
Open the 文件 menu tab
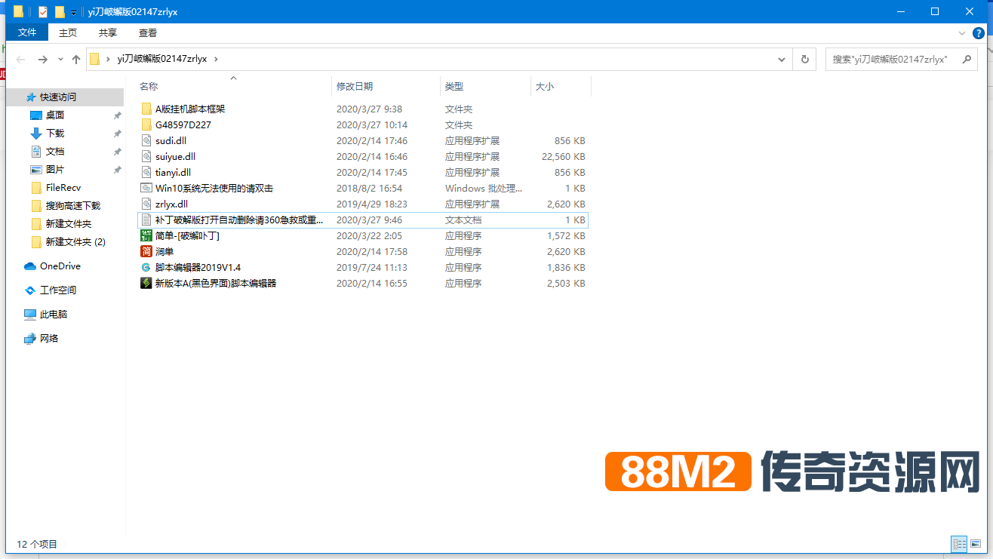pyautogui.click(x=27, y=32)
